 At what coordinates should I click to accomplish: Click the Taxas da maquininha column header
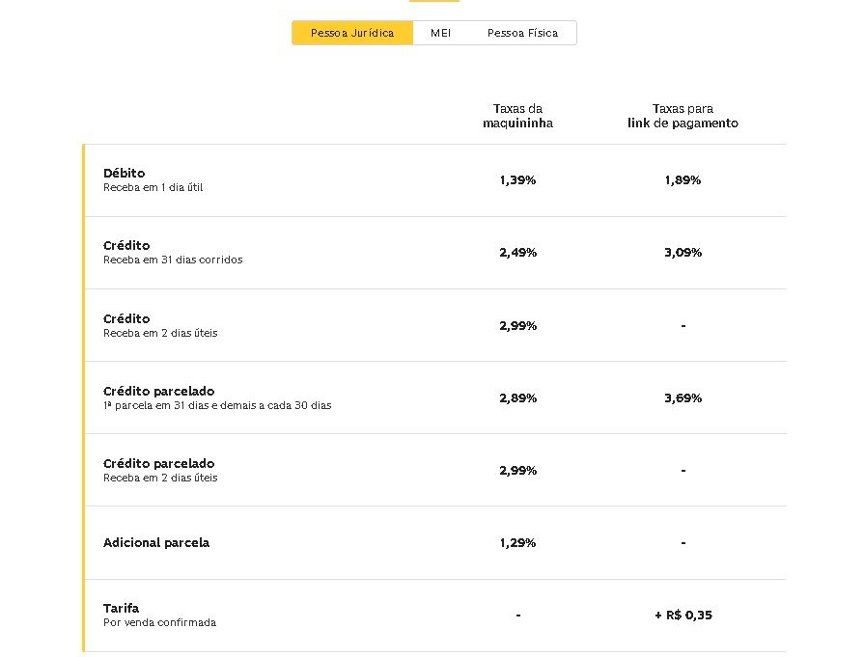point(517,116)
